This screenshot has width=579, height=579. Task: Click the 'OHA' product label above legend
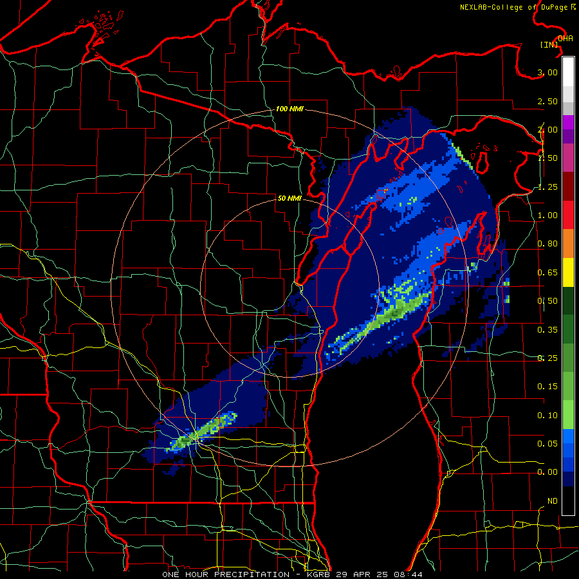565,39
